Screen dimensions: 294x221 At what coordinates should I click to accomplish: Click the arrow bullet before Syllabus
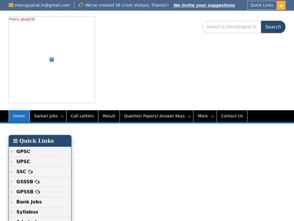pyautogui.click(x=12, y=212)
